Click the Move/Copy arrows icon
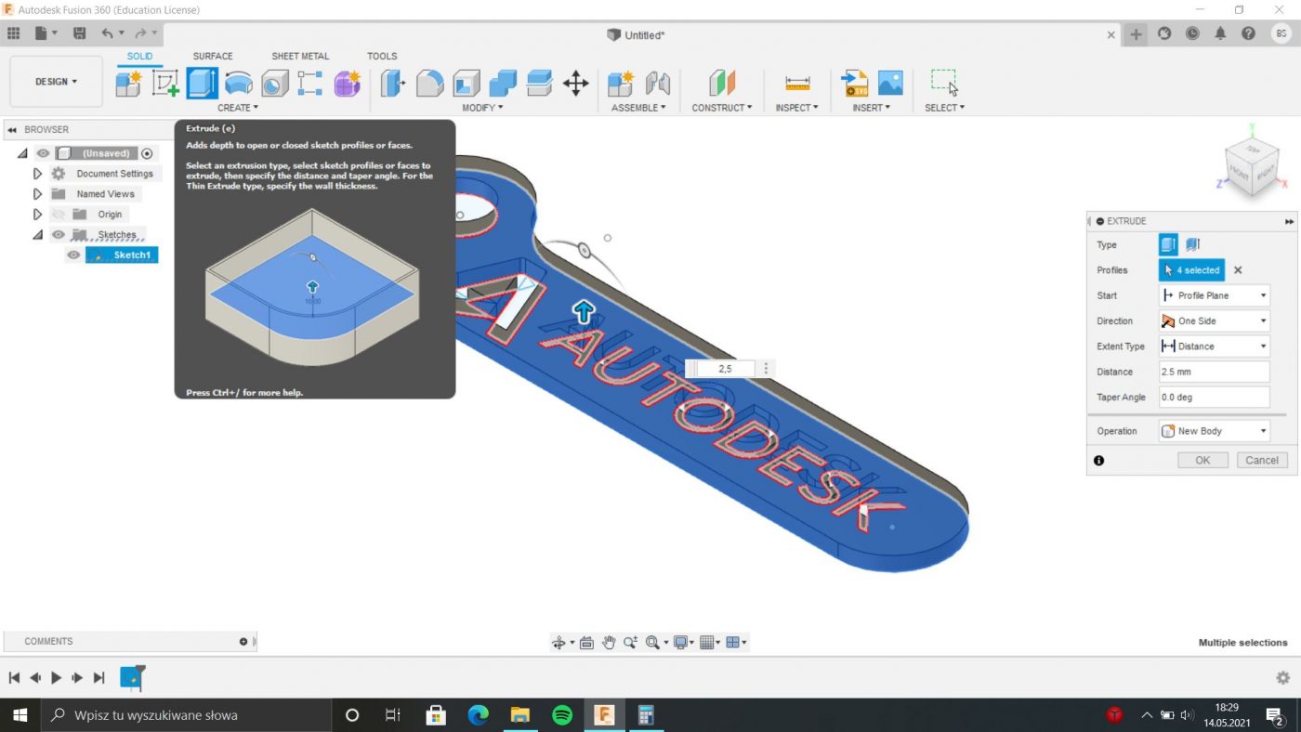The width and height of the screenshot is (1301, 732). 576,84
